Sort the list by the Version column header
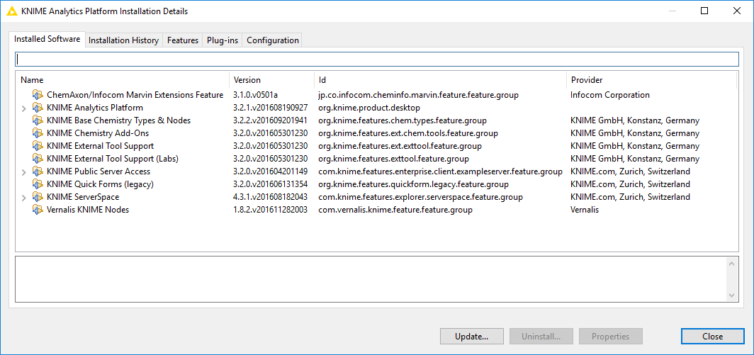 [272, 80]
